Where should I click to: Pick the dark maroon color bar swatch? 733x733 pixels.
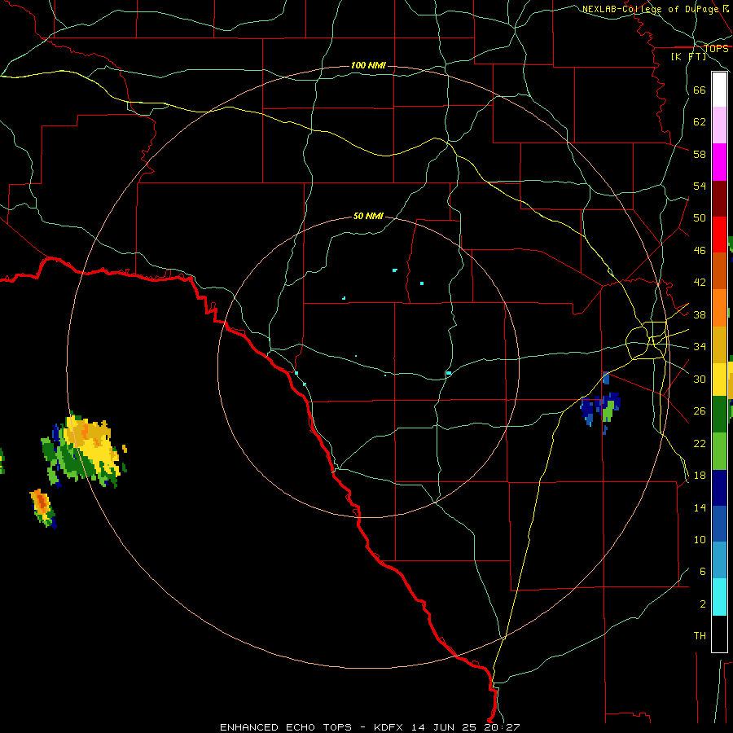tap(719, 199)
